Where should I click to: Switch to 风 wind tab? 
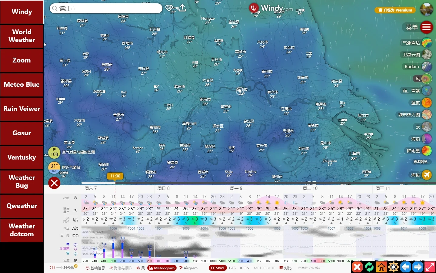(141, 268)
